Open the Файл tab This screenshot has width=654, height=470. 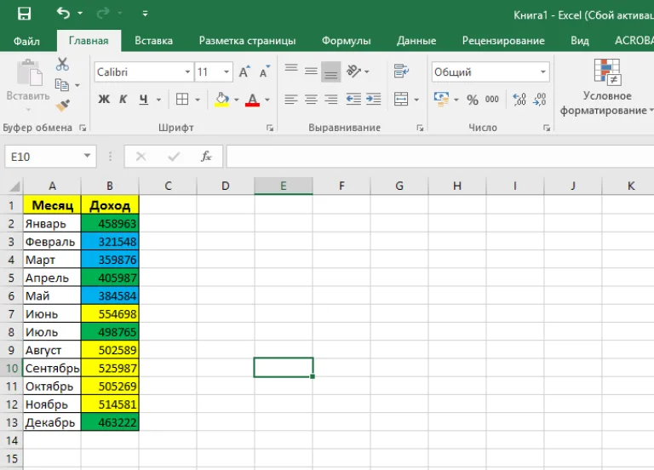click(26, 41)
